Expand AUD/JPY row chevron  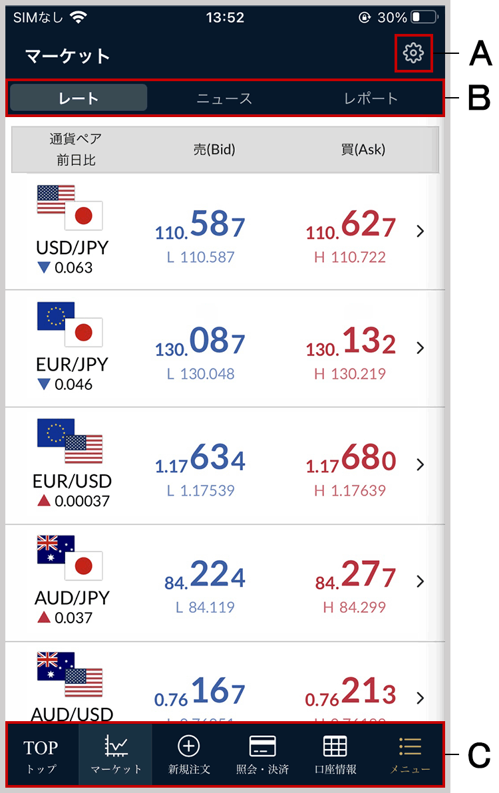[x=420, y=581]
